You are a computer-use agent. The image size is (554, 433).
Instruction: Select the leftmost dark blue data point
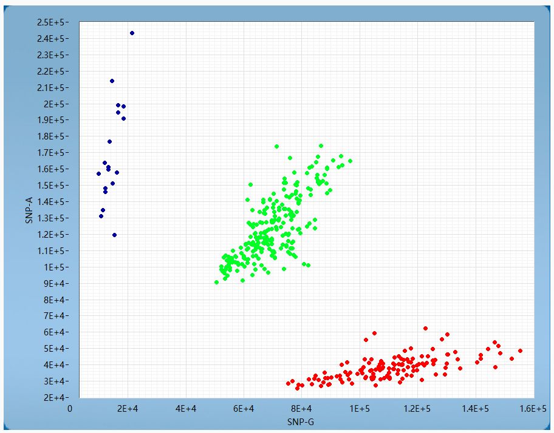[98, 173]
